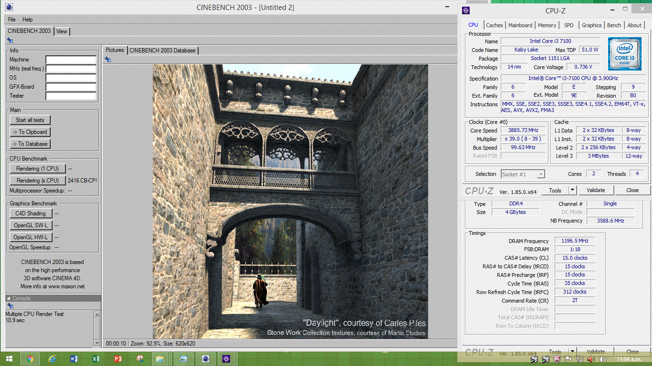Click the Code Name value Kaby Lake
This screenshot has height=366, width=652.
[x=526, y=50]
